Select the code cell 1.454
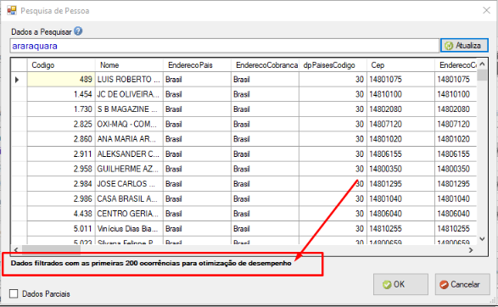Viewport: 498px width, 307px height. (61, 94)
